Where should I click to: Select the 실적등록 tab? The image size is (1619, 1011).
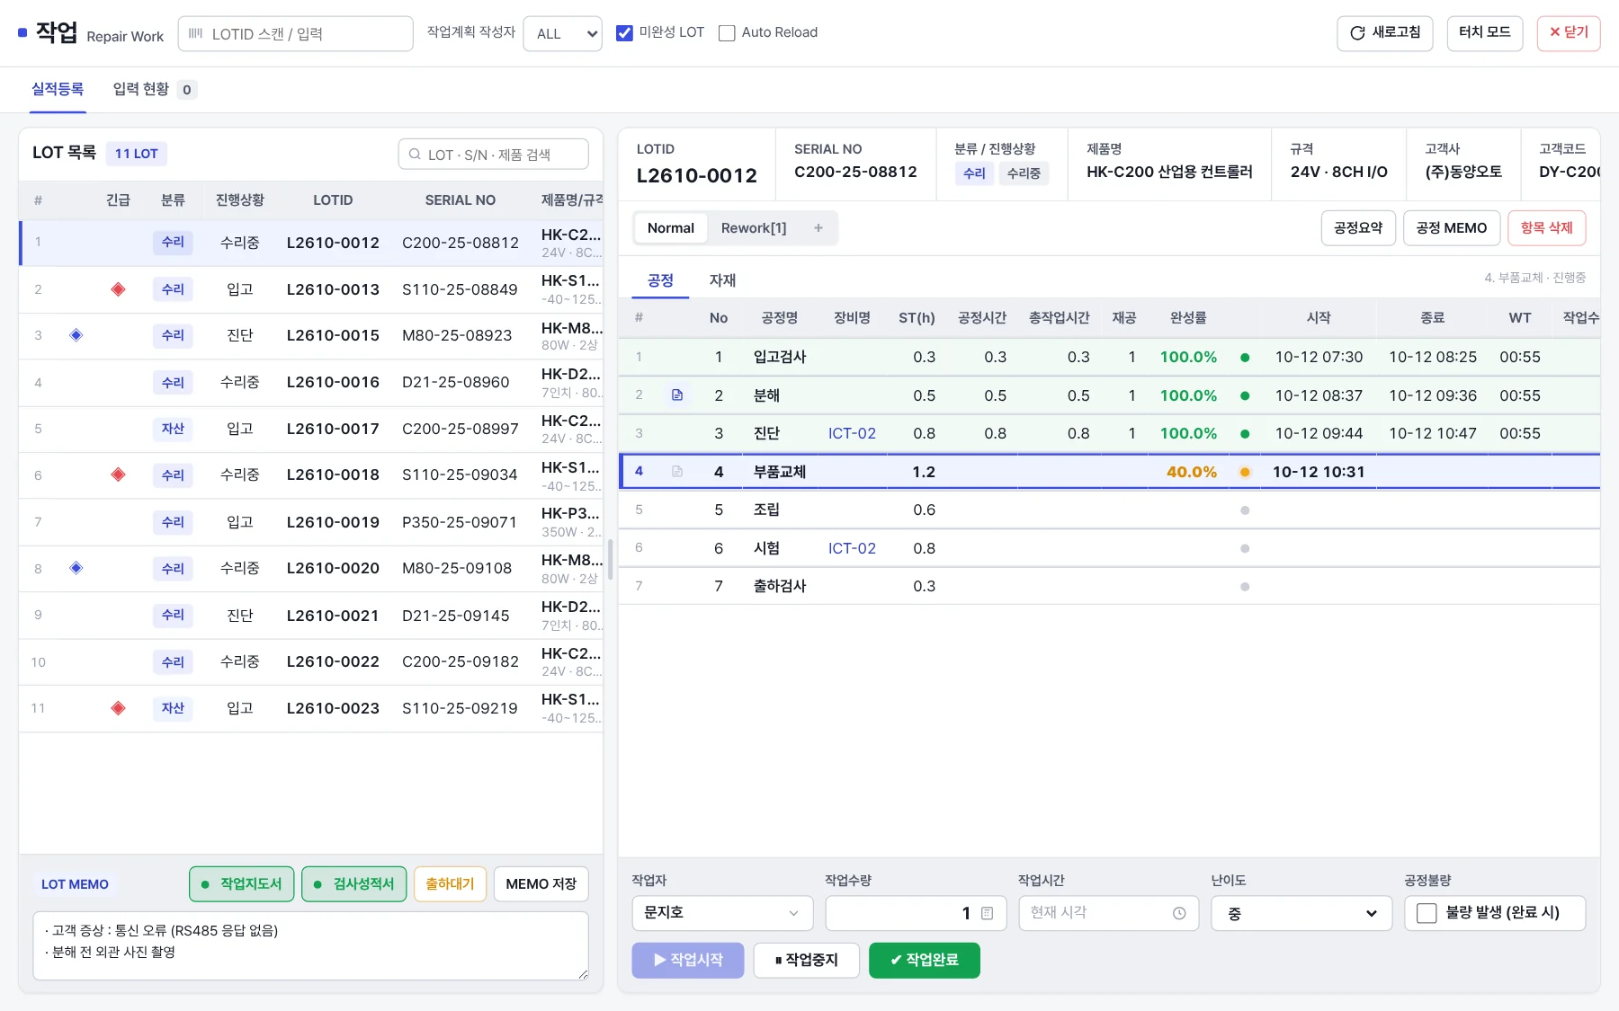tap(58, 89)
